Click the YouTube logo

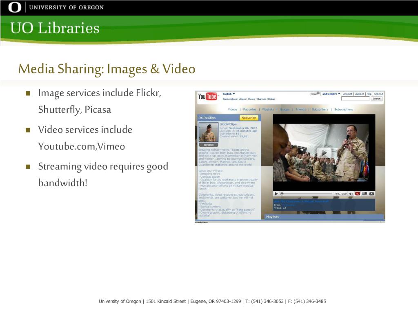pyautogui.click(x=208, y=96)
